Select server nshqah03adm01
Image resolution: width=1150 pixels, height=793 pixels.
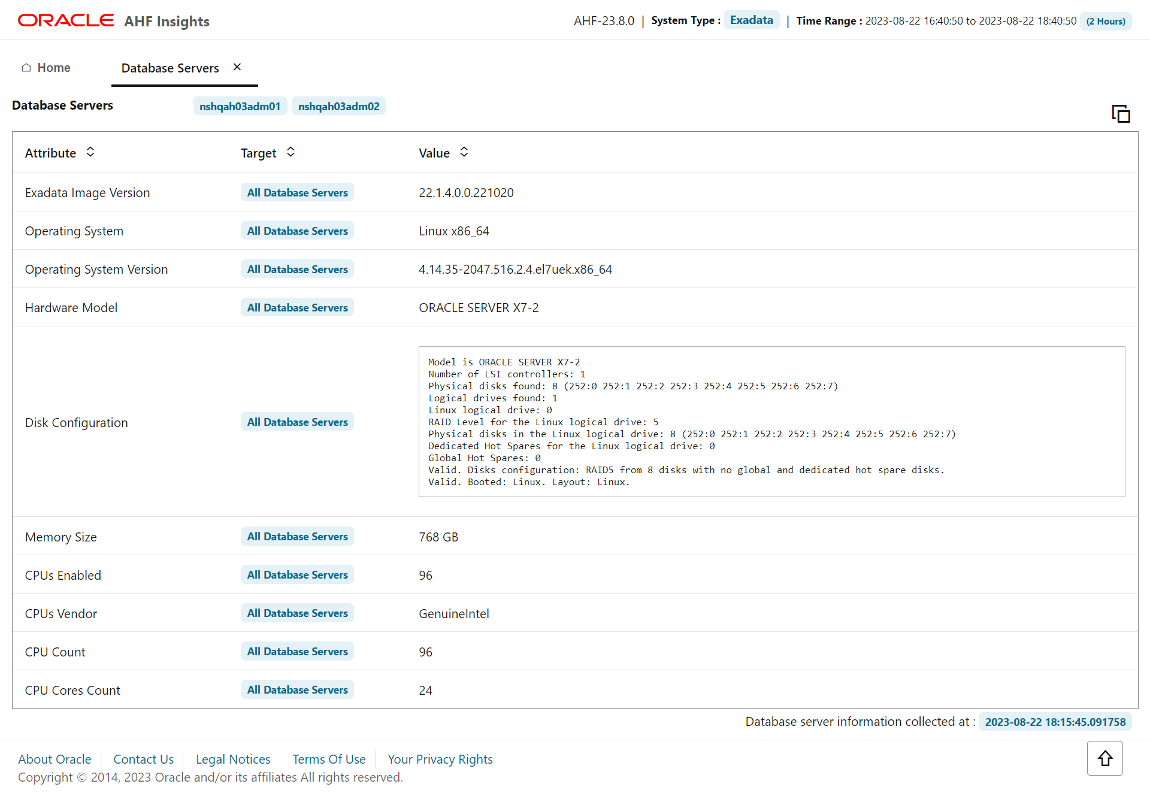pos(240,106)
